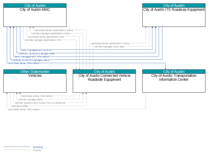This screenshot has height=155, width=208.
Task: Click 'roadway dynamic signage status' label
Action: 30,60
